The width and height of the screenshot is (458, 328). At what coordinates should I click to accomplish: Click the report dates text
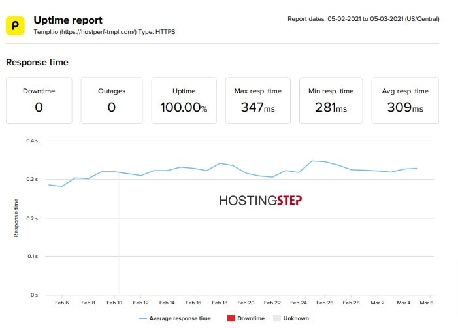point(363,19)
